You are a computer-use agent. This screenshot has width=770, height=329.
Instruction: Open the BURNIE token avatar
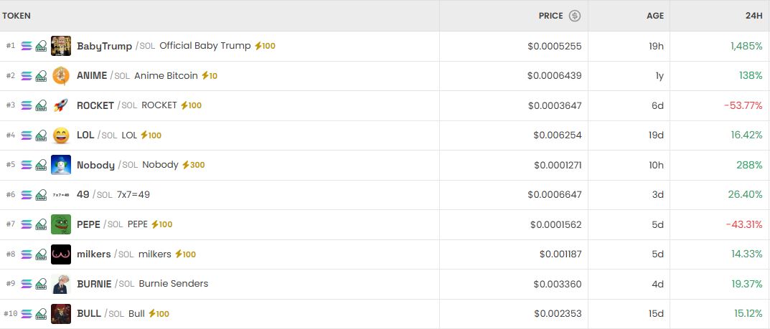pos(61,284)
